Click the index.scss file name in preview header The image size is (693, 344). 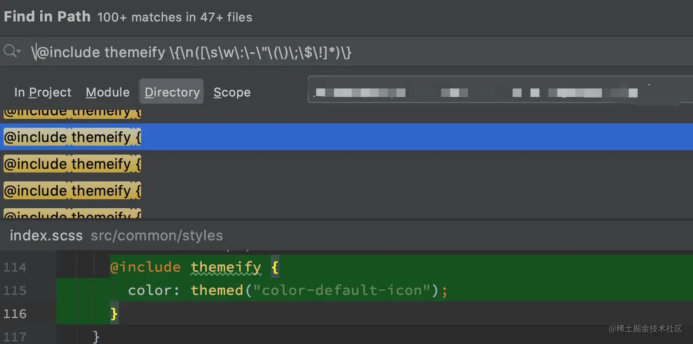pyautogui.click(x=46, y=236)
